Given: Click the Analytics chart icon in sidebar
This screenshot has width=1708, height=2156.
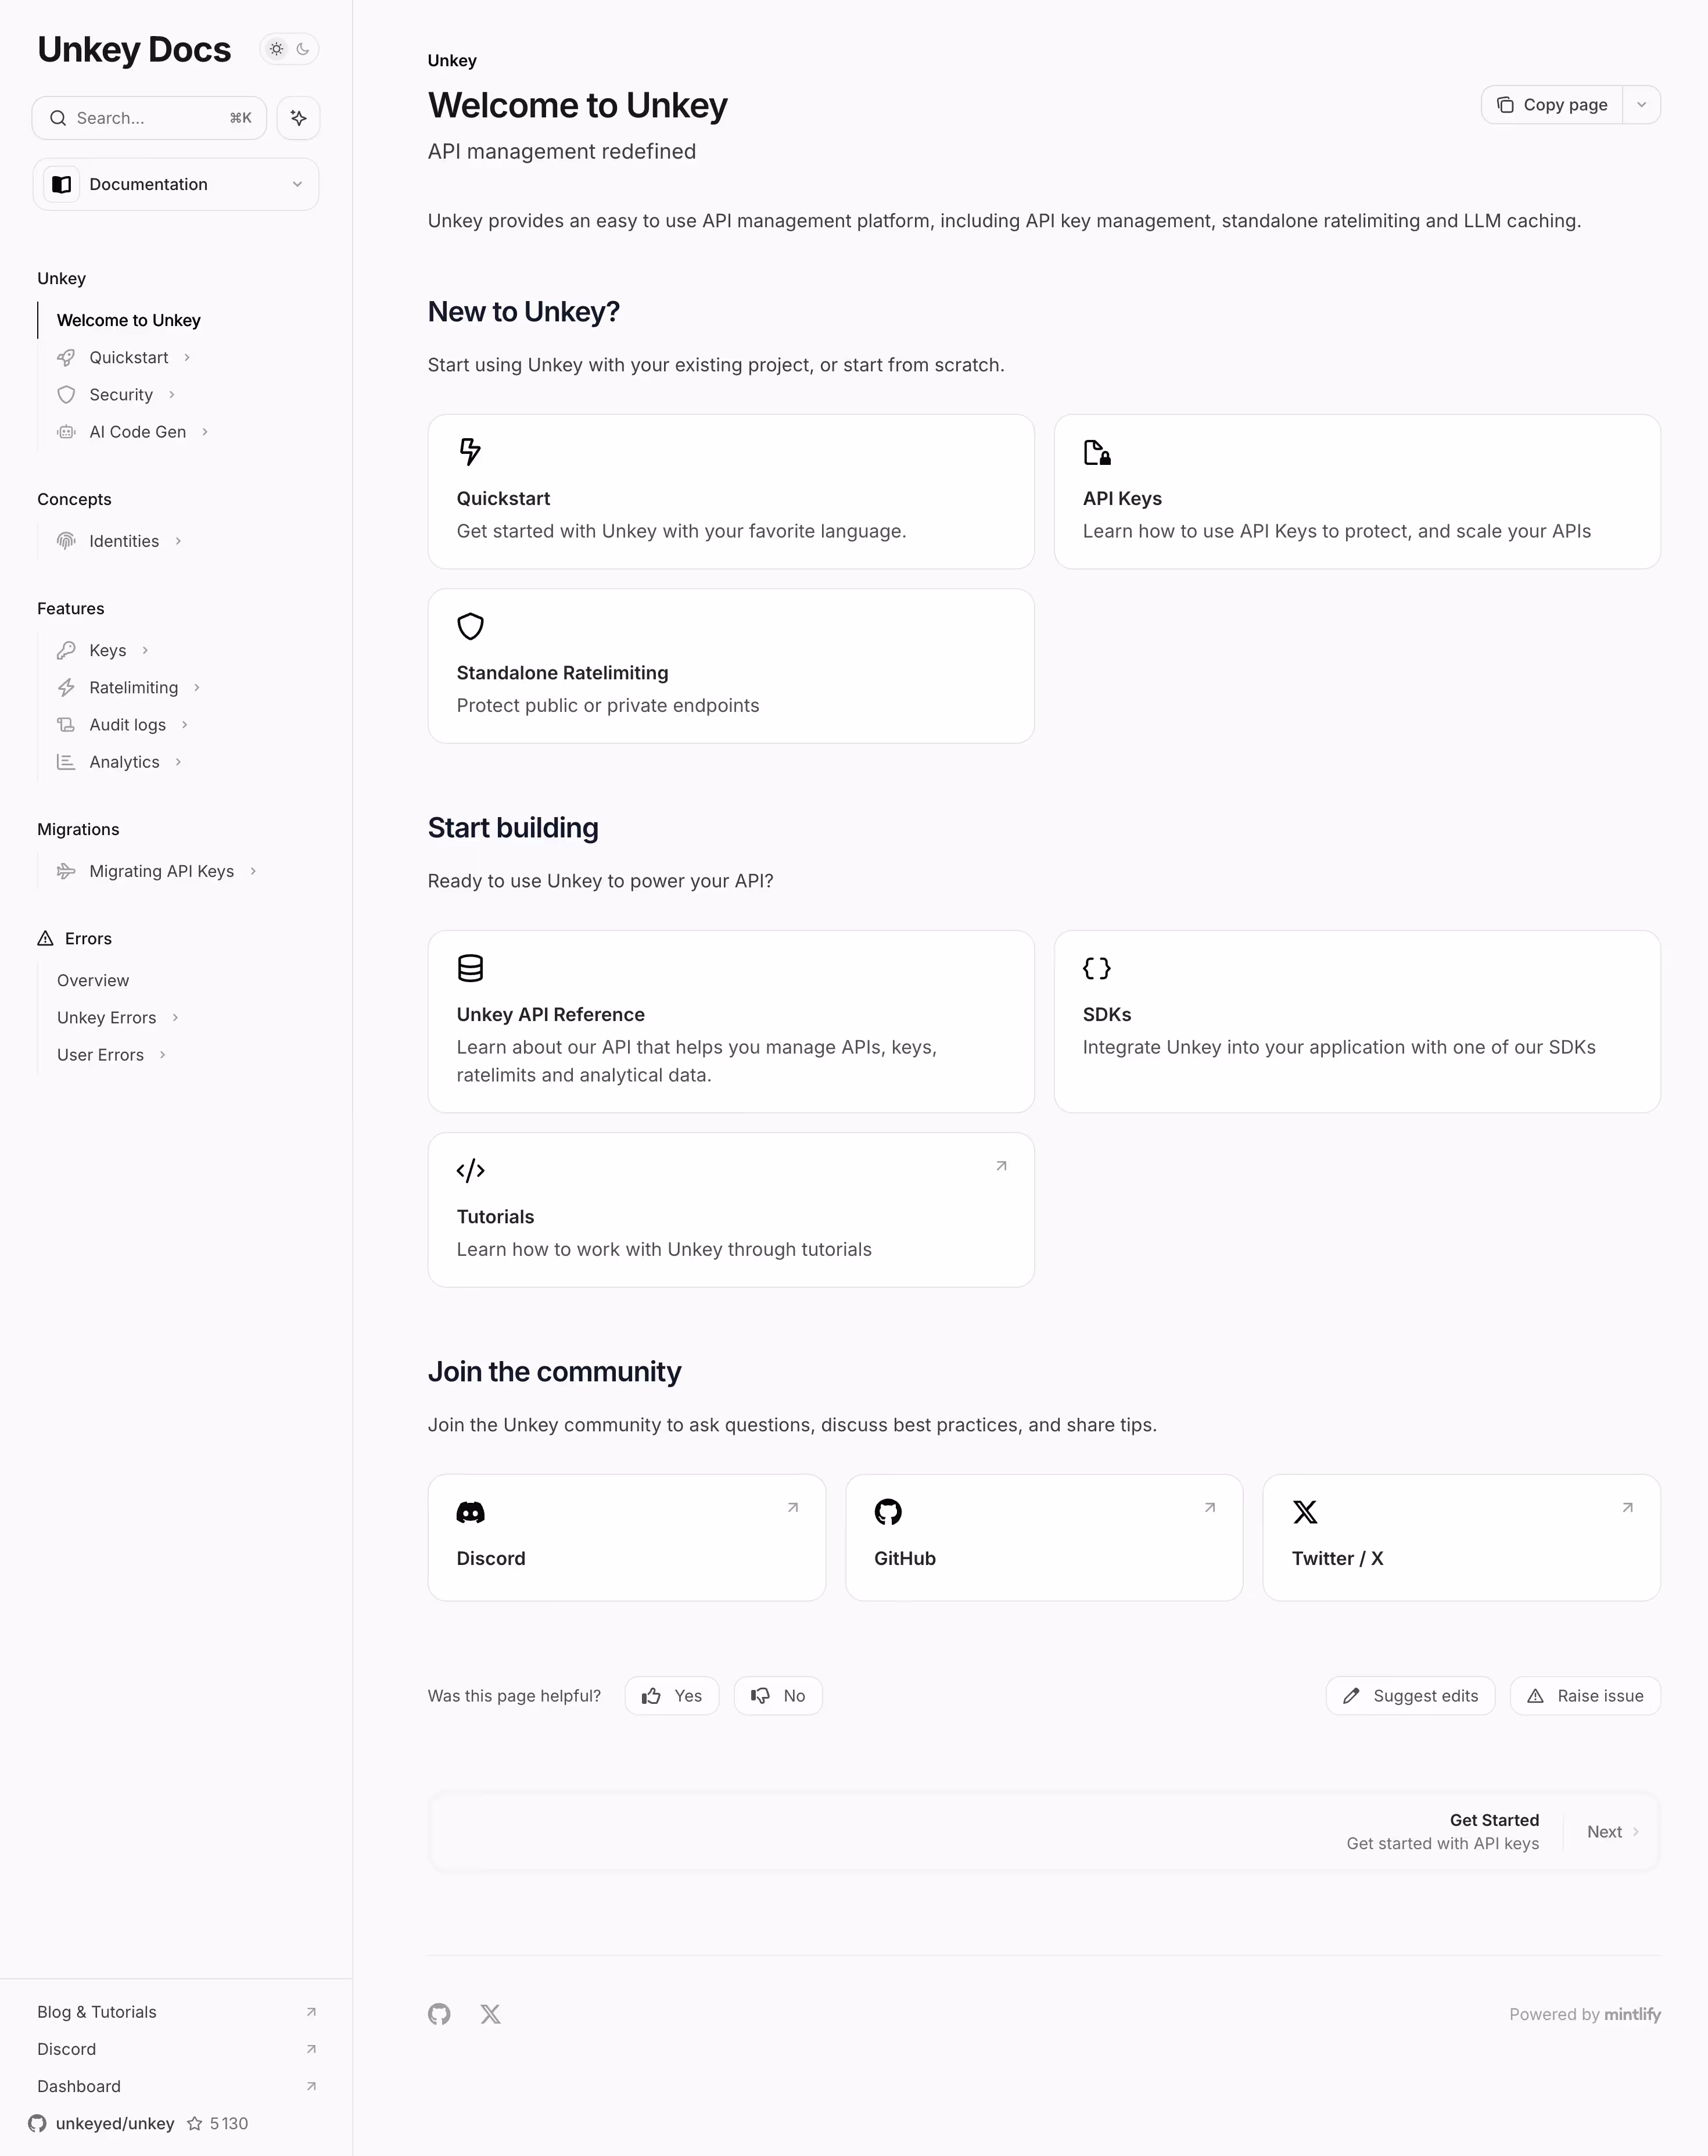Looking at the screenshot, I should point(66,761).
